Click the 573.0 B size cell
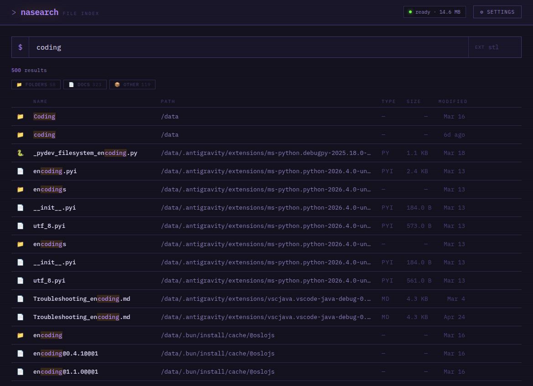 tap(419, 226)
